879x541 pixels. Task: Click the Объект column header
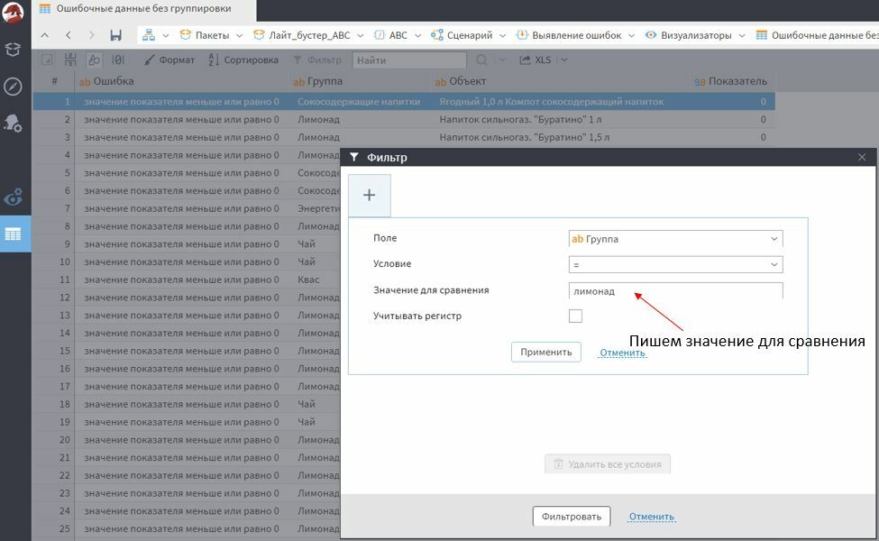[x=561, y=81]
